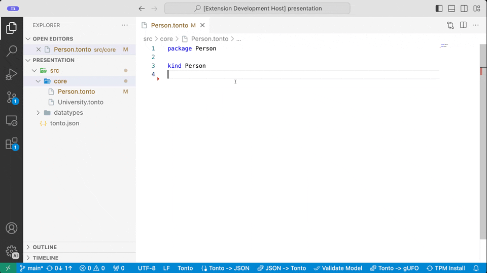Open Changes compare icon in editor toolbar
Screen dimensions: 487x273
tap(450, 25)
